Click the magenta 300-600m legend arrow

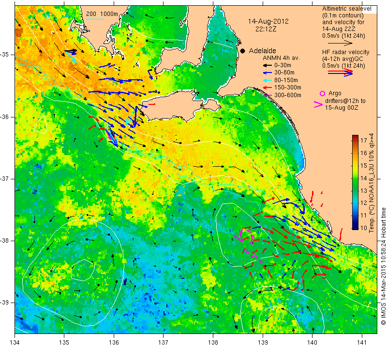(267, 95)
